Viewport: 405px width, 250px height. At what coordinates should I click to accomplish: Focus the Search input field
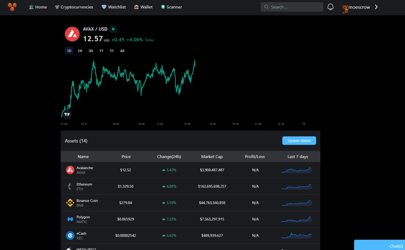292,7
